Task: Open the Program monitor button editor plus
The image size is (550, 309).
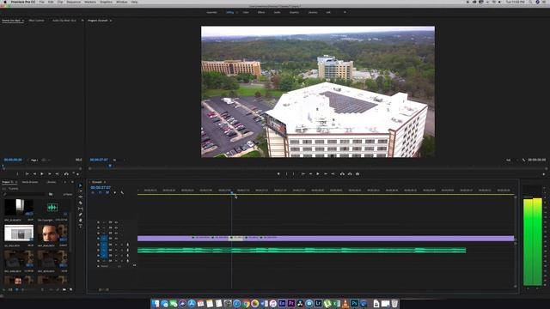Action: click(x=544, y=174)
